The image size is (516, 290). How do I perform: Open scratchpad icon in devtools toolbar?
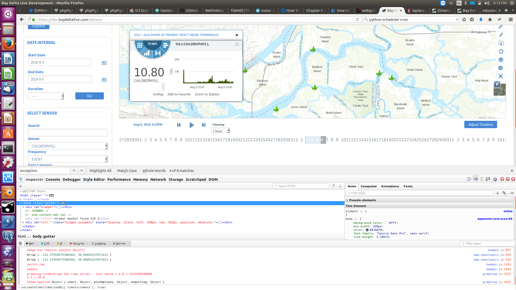coord(482,179)
